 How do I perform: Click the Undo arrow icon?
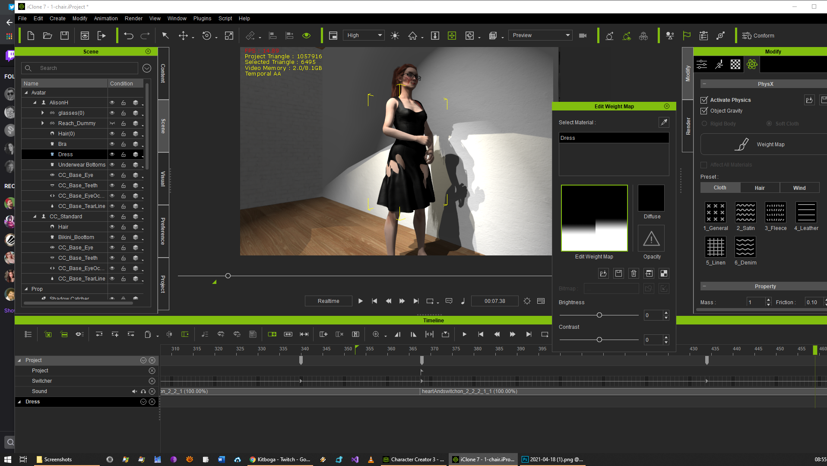128,35
